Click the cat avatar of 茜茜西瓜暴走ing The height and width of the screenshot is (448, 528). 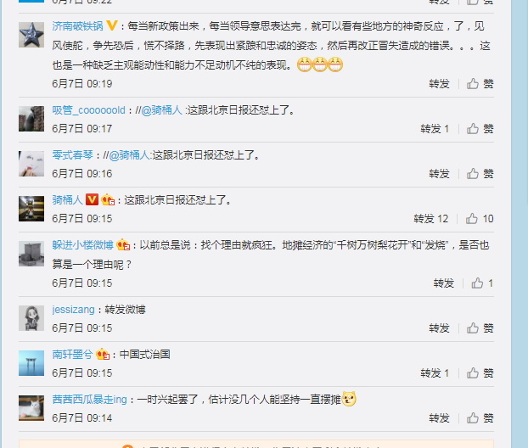tap(31, 408)
